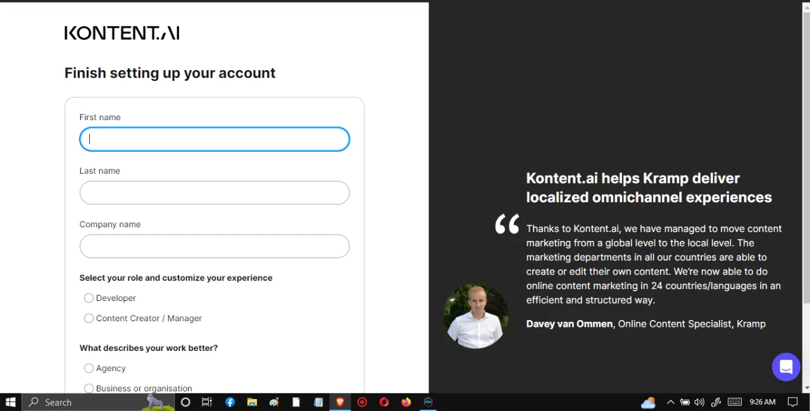Open Opera browser from taskbar
Viewport: 810px width, 411px height.
(384, 402)
